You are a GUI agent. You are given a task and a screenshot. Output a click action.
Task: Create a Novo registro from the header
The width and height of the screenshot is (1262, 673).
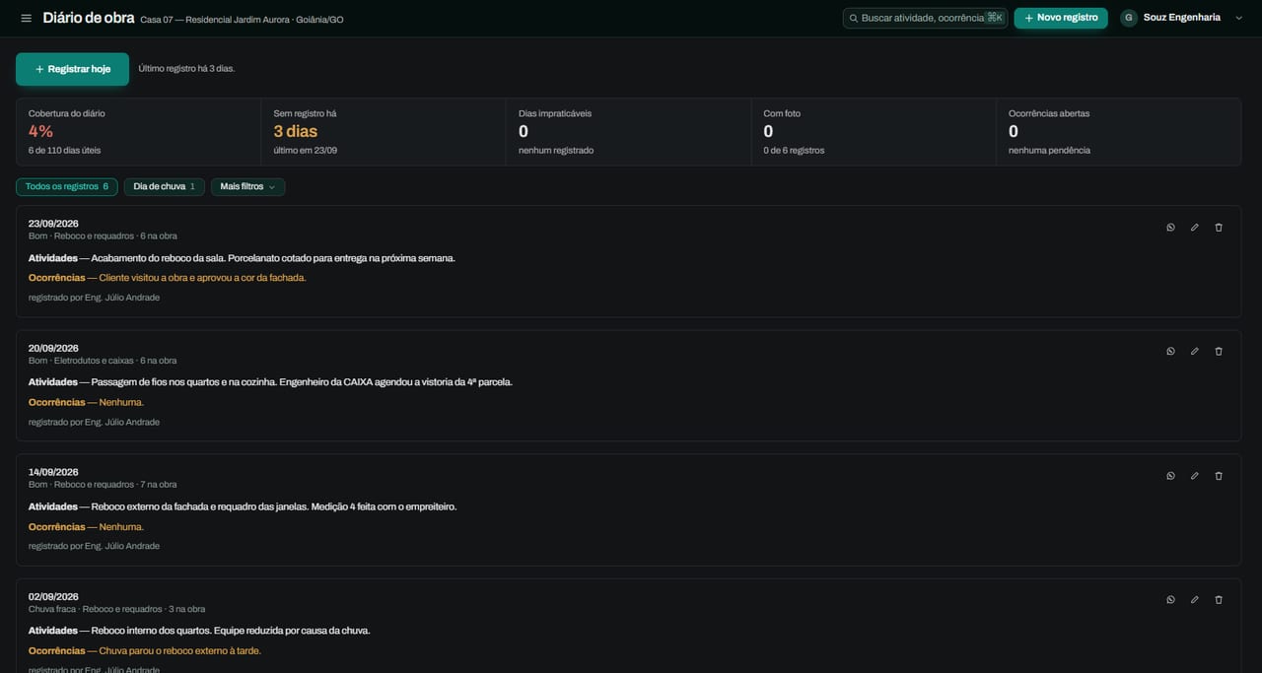(1061, 18)
